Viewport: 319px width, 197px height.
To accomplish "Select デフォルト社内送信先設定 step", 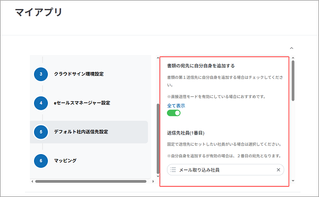I will (81, 132).
